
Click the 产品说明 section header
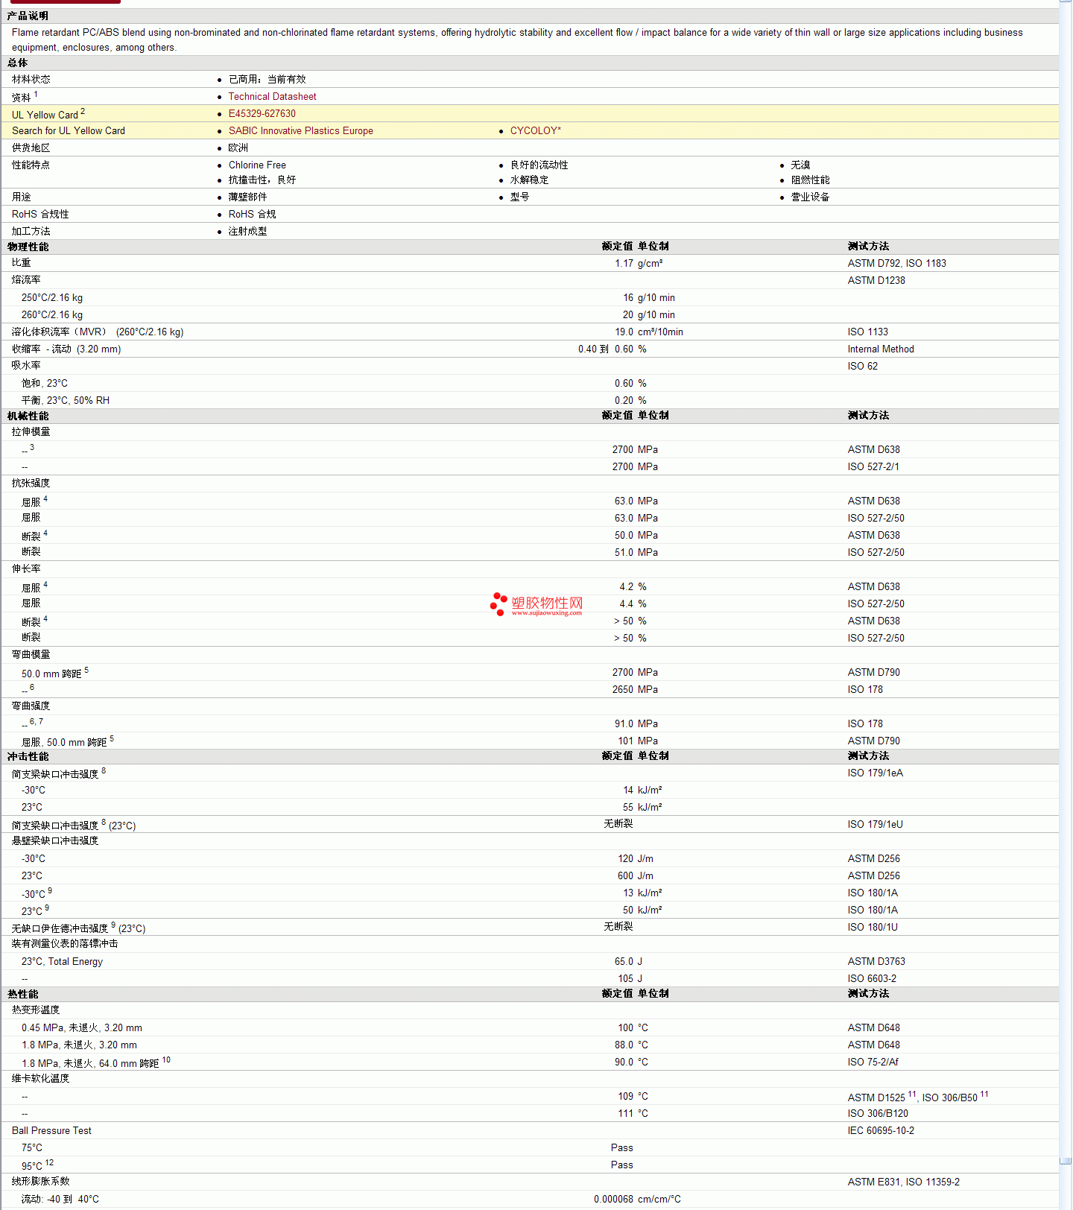click(28, 16)
